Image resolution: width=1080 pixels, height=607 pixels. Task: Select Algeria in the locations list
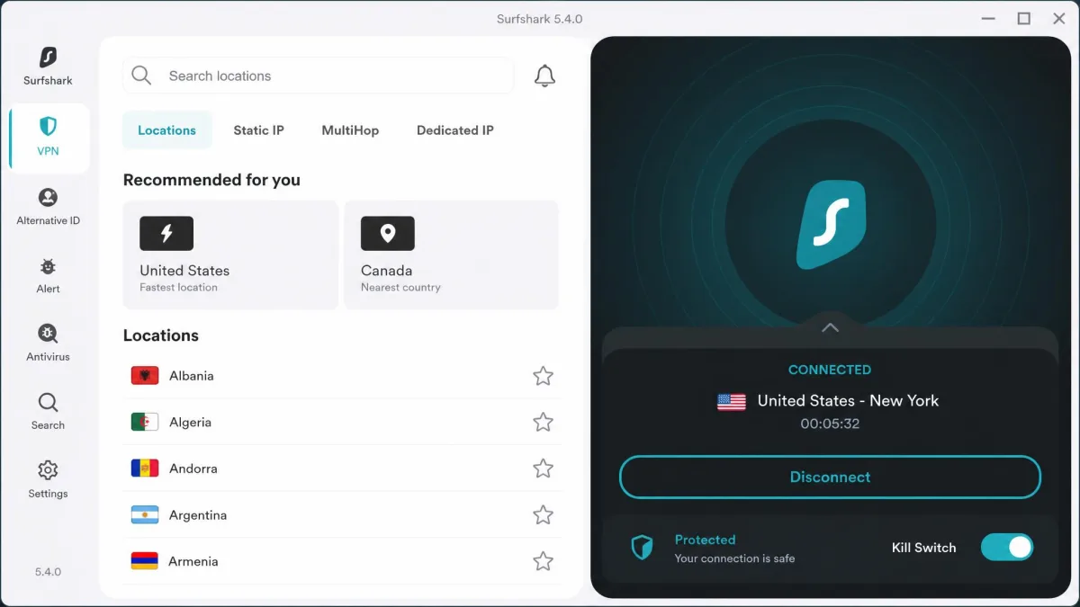(x=342, y=422)
